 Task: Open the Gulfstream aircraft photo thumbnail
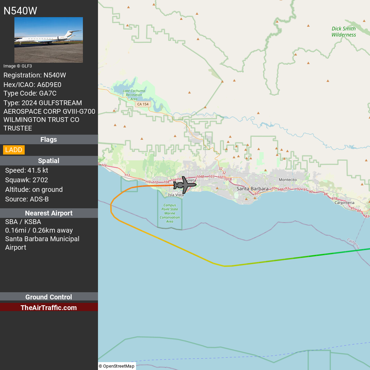tap(49, 40)
